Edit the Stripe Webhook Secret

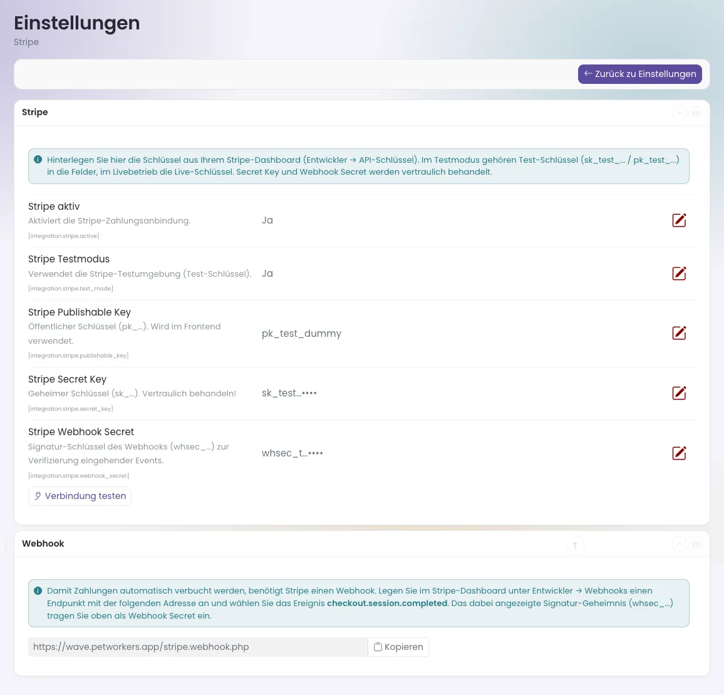(679, 453)
